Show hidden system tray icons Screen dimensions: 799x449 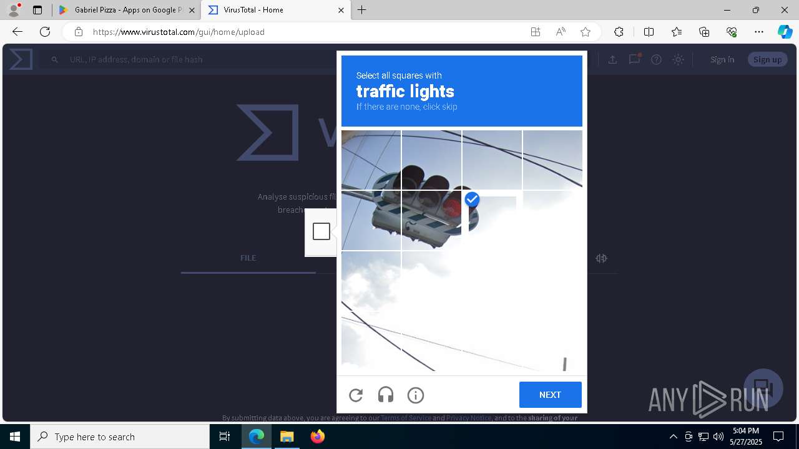673,437
